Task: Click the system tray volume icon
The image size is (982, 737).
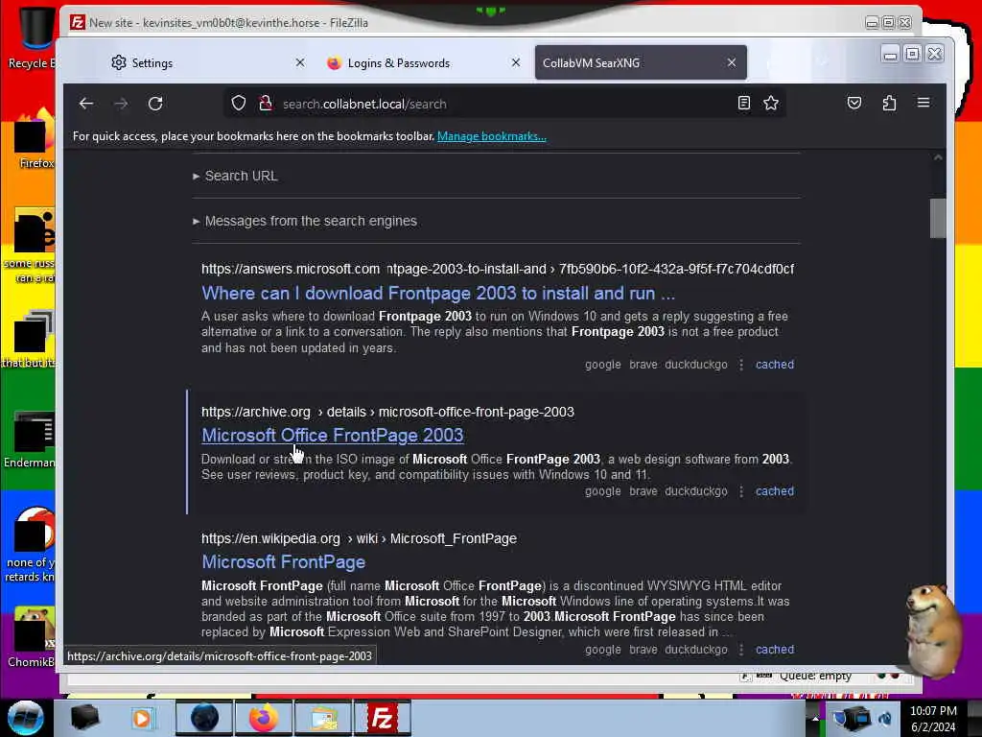Action: click(885, 718)
